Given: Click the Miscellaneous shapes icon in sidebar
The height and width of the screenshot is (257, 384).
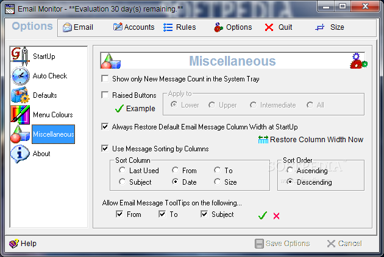Looking at the screenshot, I should pyautogui.click(x=20, y=134).
